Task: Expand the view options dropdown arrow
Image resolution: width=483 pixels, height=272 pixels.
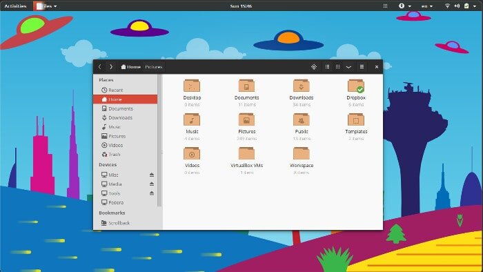Action: (348, 67)
